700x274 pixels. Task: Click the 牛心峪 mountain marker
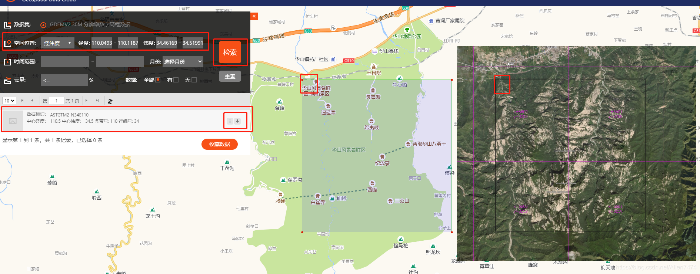pyautogui.click(x=400, y=78)
